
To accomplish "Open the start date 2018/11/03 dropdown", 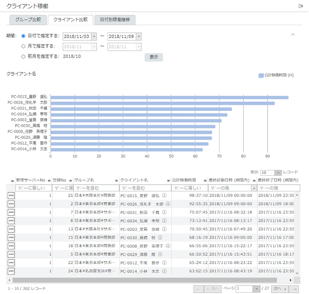I will (94, 36).
